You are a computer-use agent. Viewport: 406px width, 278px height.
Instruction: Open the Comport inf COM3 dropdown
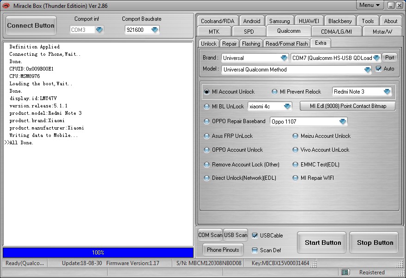[99, 30]
